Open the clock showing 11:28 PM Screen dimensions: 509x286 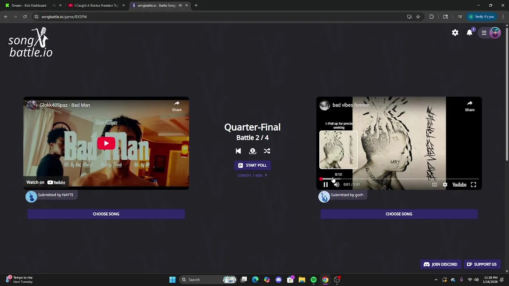(491, 280)
